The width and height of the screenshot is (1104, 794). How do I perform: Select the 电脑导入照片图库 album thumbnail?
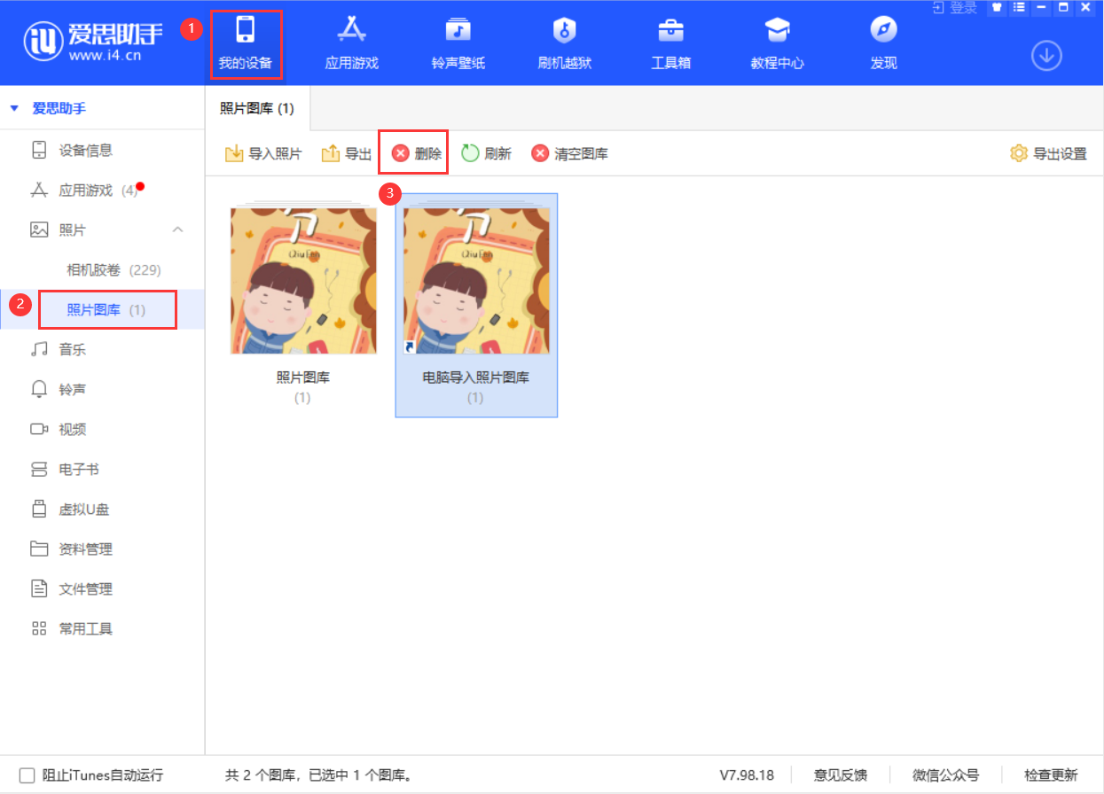pos(476,279)
